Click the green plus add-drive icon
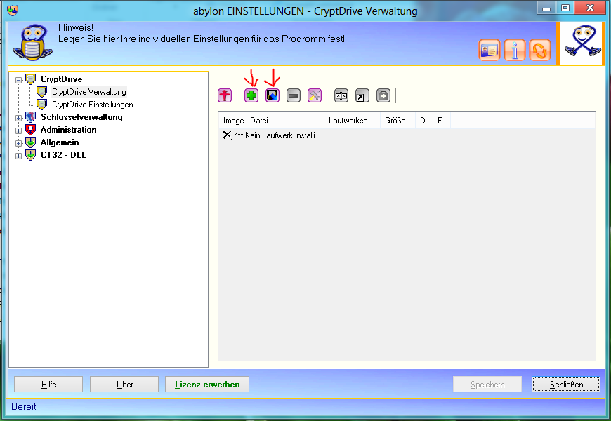611x421 pixels. click(251, 95)
